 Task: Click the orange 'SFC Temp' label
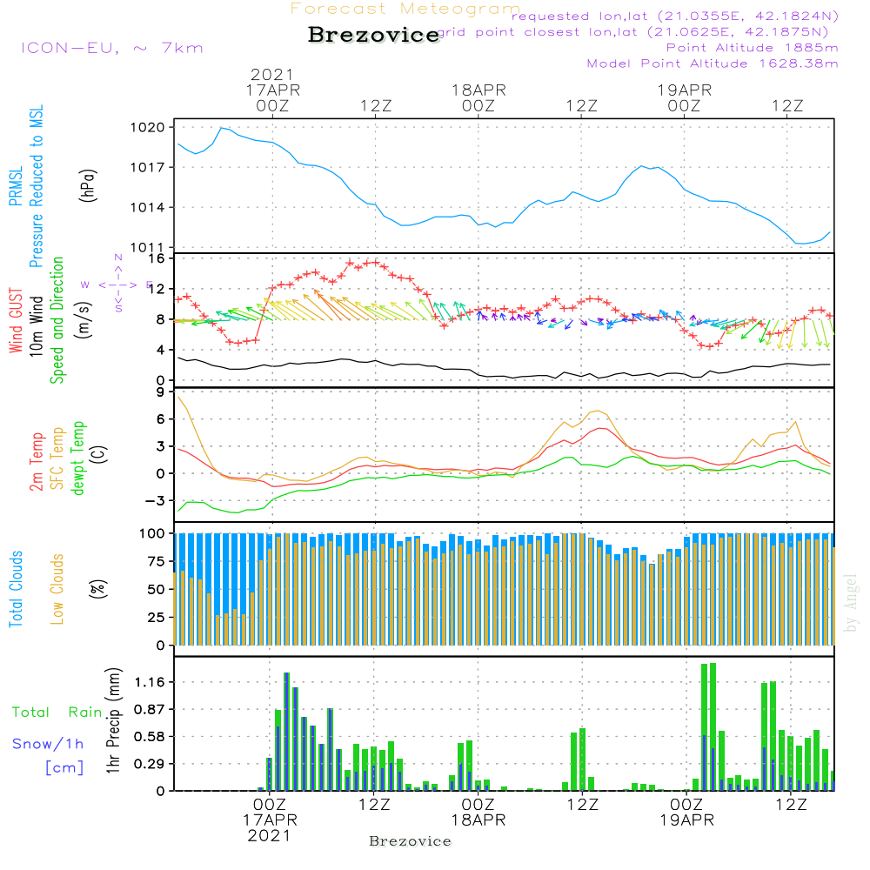point(57,458)
